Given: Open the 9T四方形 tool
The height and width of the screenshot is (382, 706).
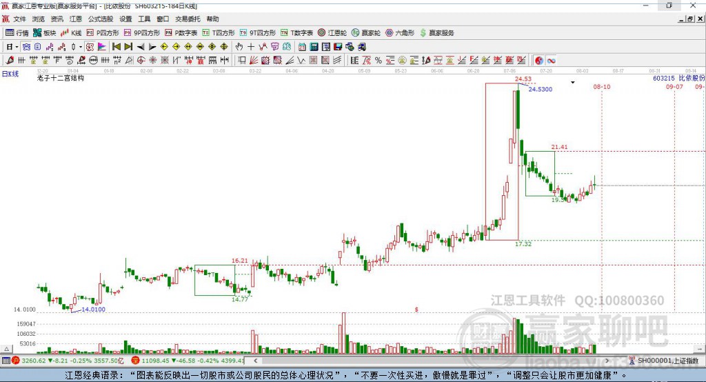Looking at the screenshot, I should pos(258,33).
